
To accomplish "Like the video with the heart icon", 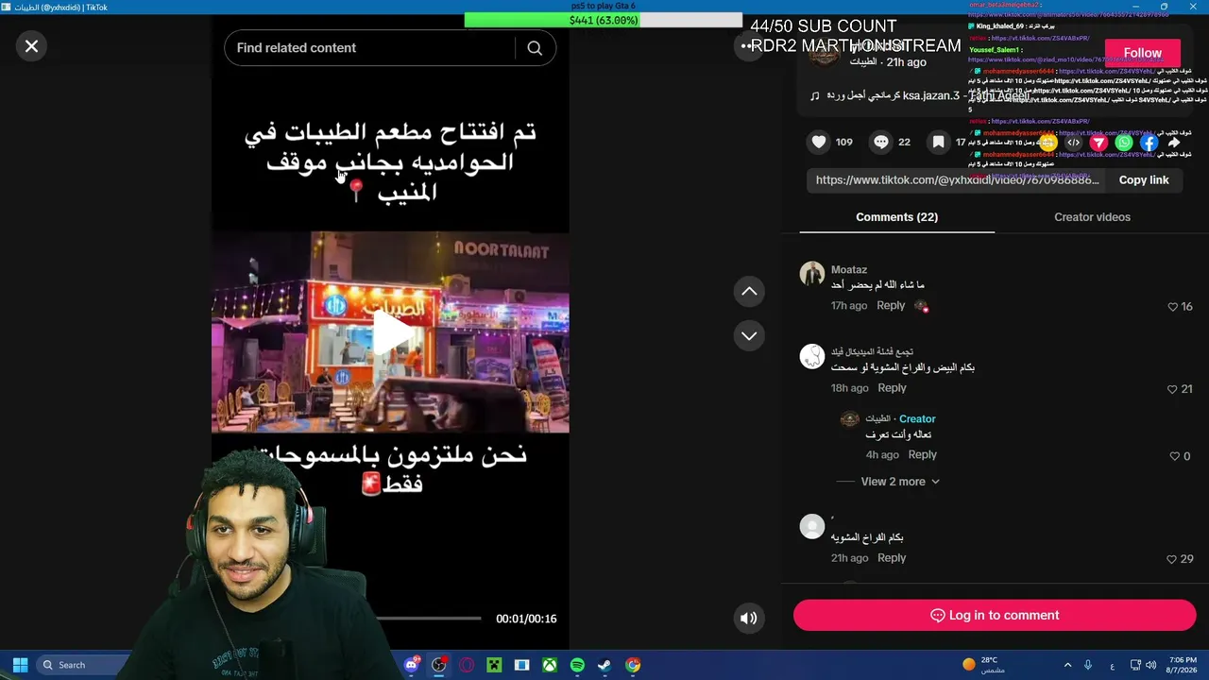I will pyautogui.click(x=819, y=142).
